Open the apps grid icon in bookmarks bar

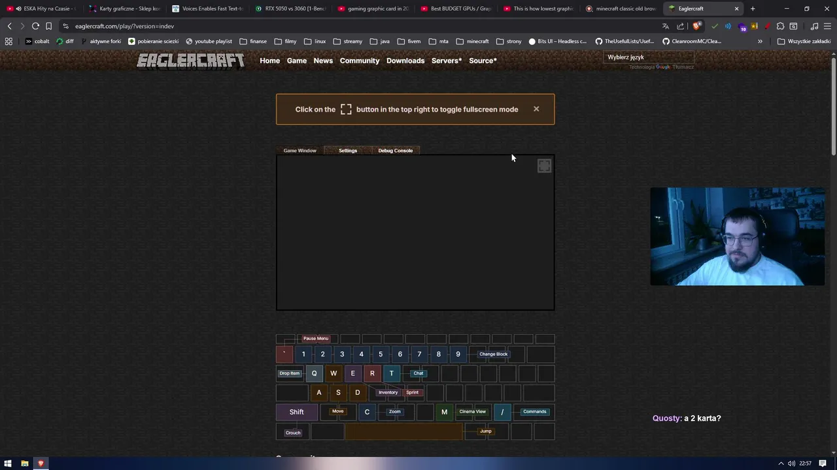(x=9, y=41)
